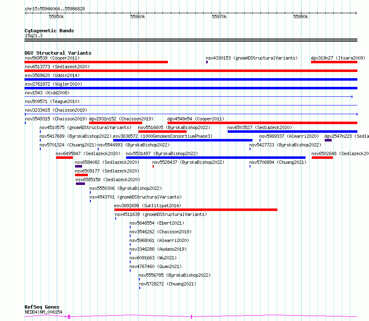Click the RefSeq Genes track title
The height and width of the screenshot is (321, 369).
42,307
